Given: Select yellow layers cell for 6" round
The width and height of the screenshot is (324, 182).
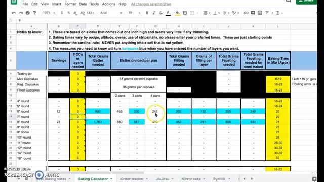Looking at the screenshot, I should (x=77, y=111).
